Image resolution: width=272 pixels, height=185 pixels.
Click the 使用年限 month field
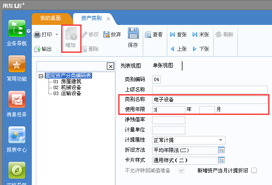207,110
